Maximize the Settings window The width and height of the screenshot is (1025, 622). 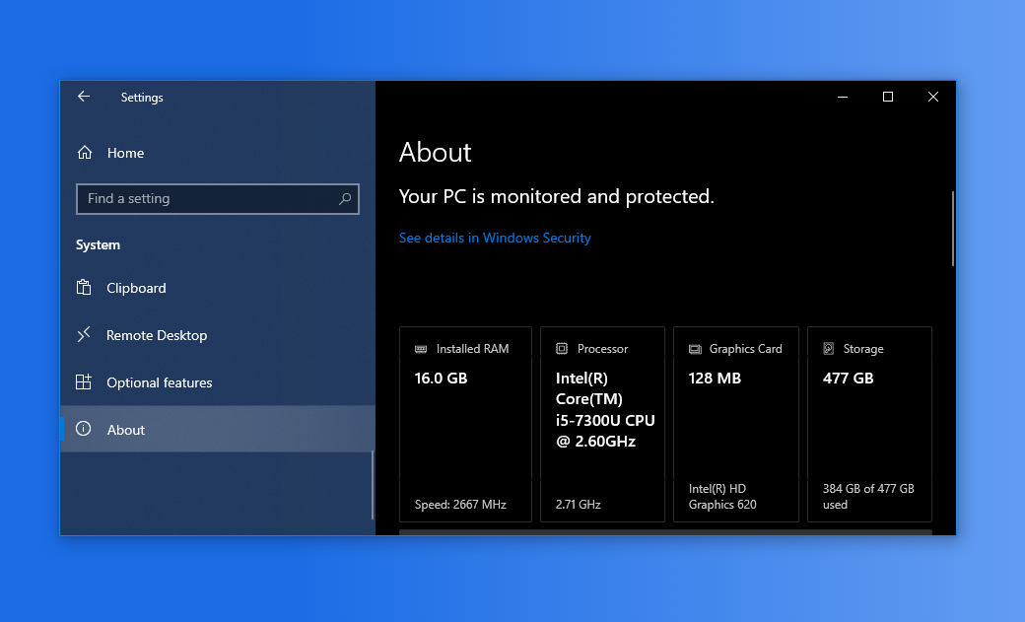(x=888, y=97)
